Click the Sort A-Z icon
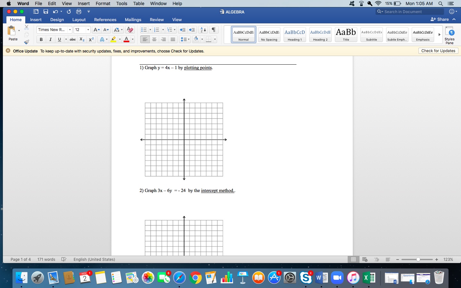 tap(203, 30)
